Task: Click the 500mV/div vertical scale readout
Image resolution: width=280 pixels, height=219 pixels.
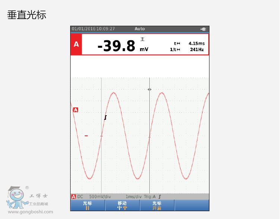Action: point(100,197)
